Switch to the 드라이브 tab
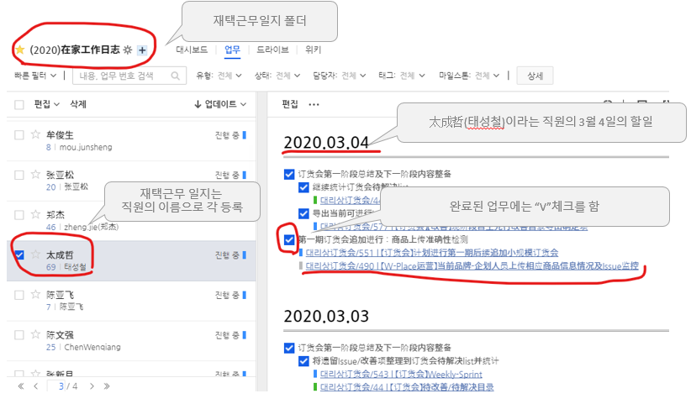Viewport: 691px width, 404px height. coord(273,50)
